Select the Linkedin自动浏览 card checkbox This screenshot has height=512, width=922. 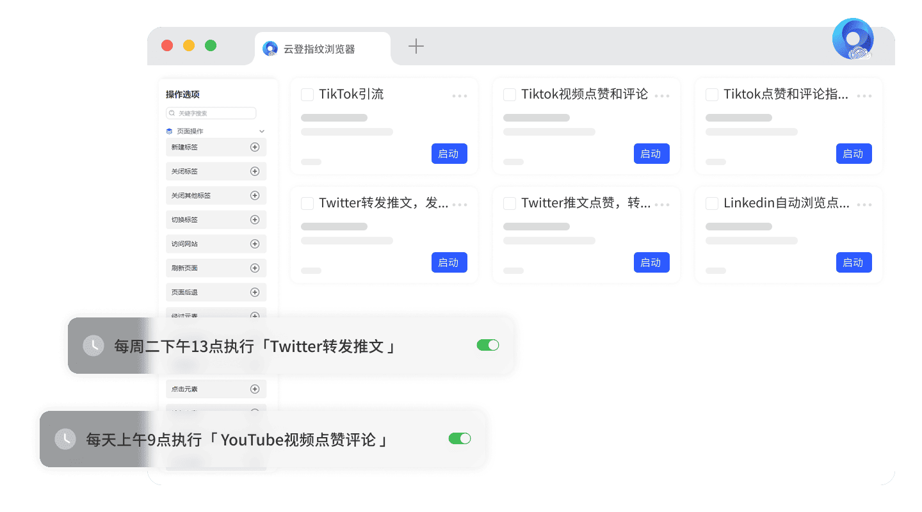(711, 204)
